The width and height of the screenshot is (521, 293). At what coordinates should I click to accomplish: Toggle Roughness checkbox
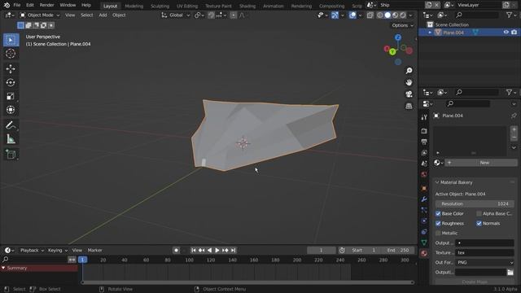point(438,223)
